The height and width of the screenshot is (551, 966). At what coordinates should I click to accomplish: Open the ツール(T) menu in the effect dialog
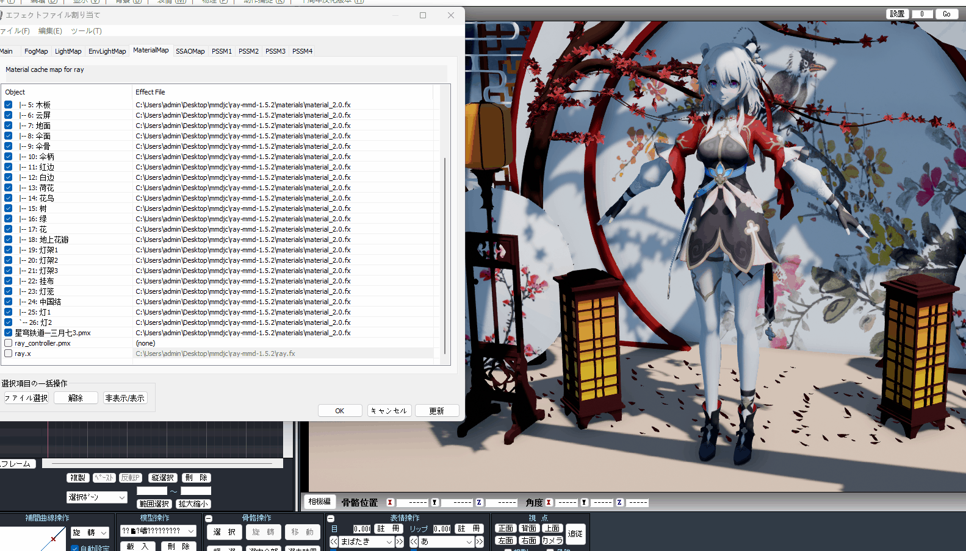coord(86,31)
